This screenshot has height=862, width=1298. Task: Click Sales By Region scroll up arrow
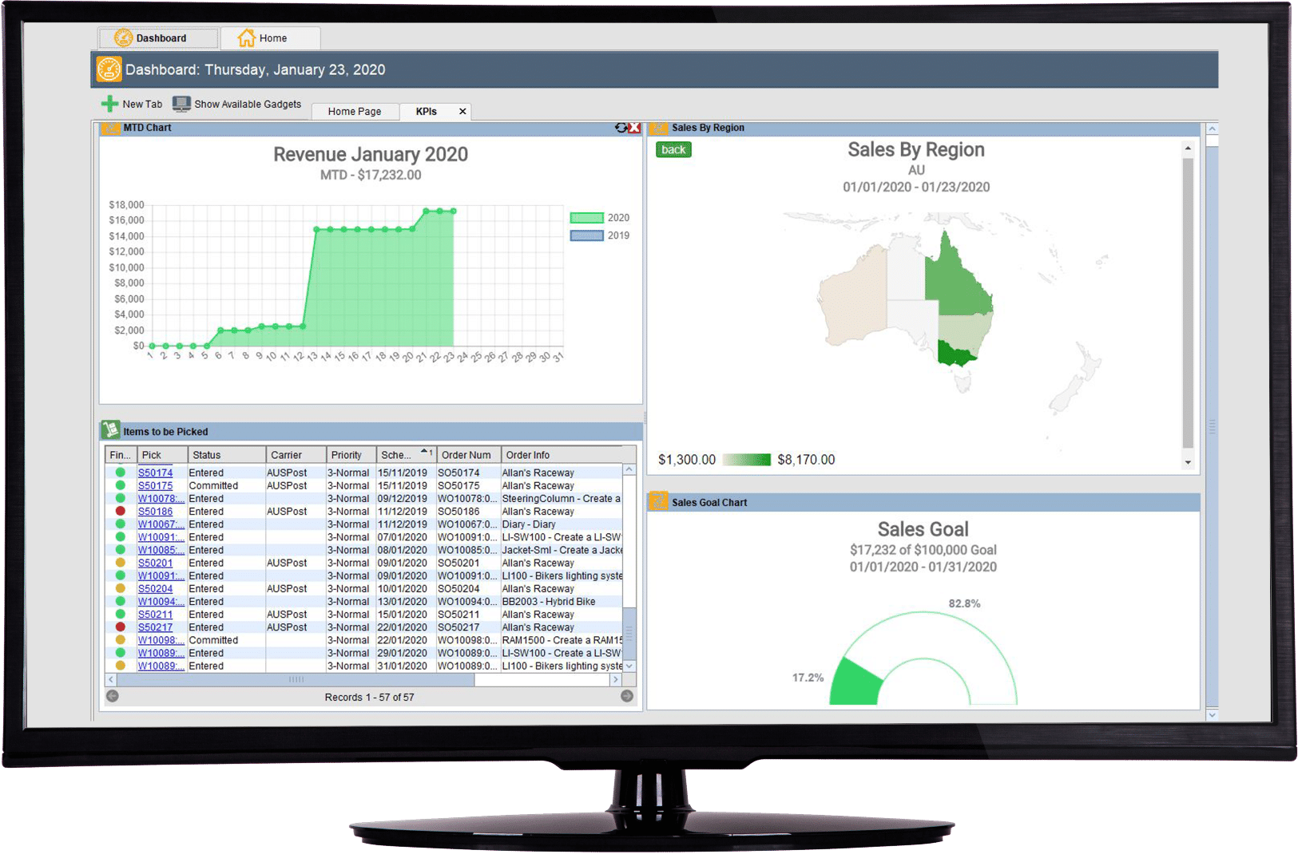click(1188, 148)
